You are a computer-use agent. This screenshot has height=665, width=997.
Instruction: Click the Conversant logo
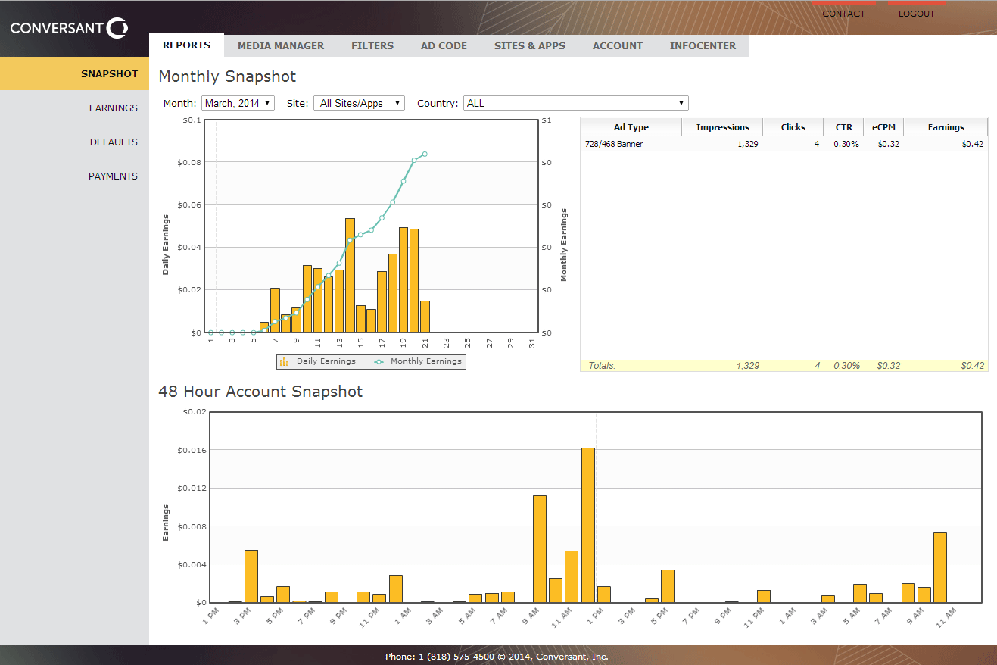click(69, 29)
